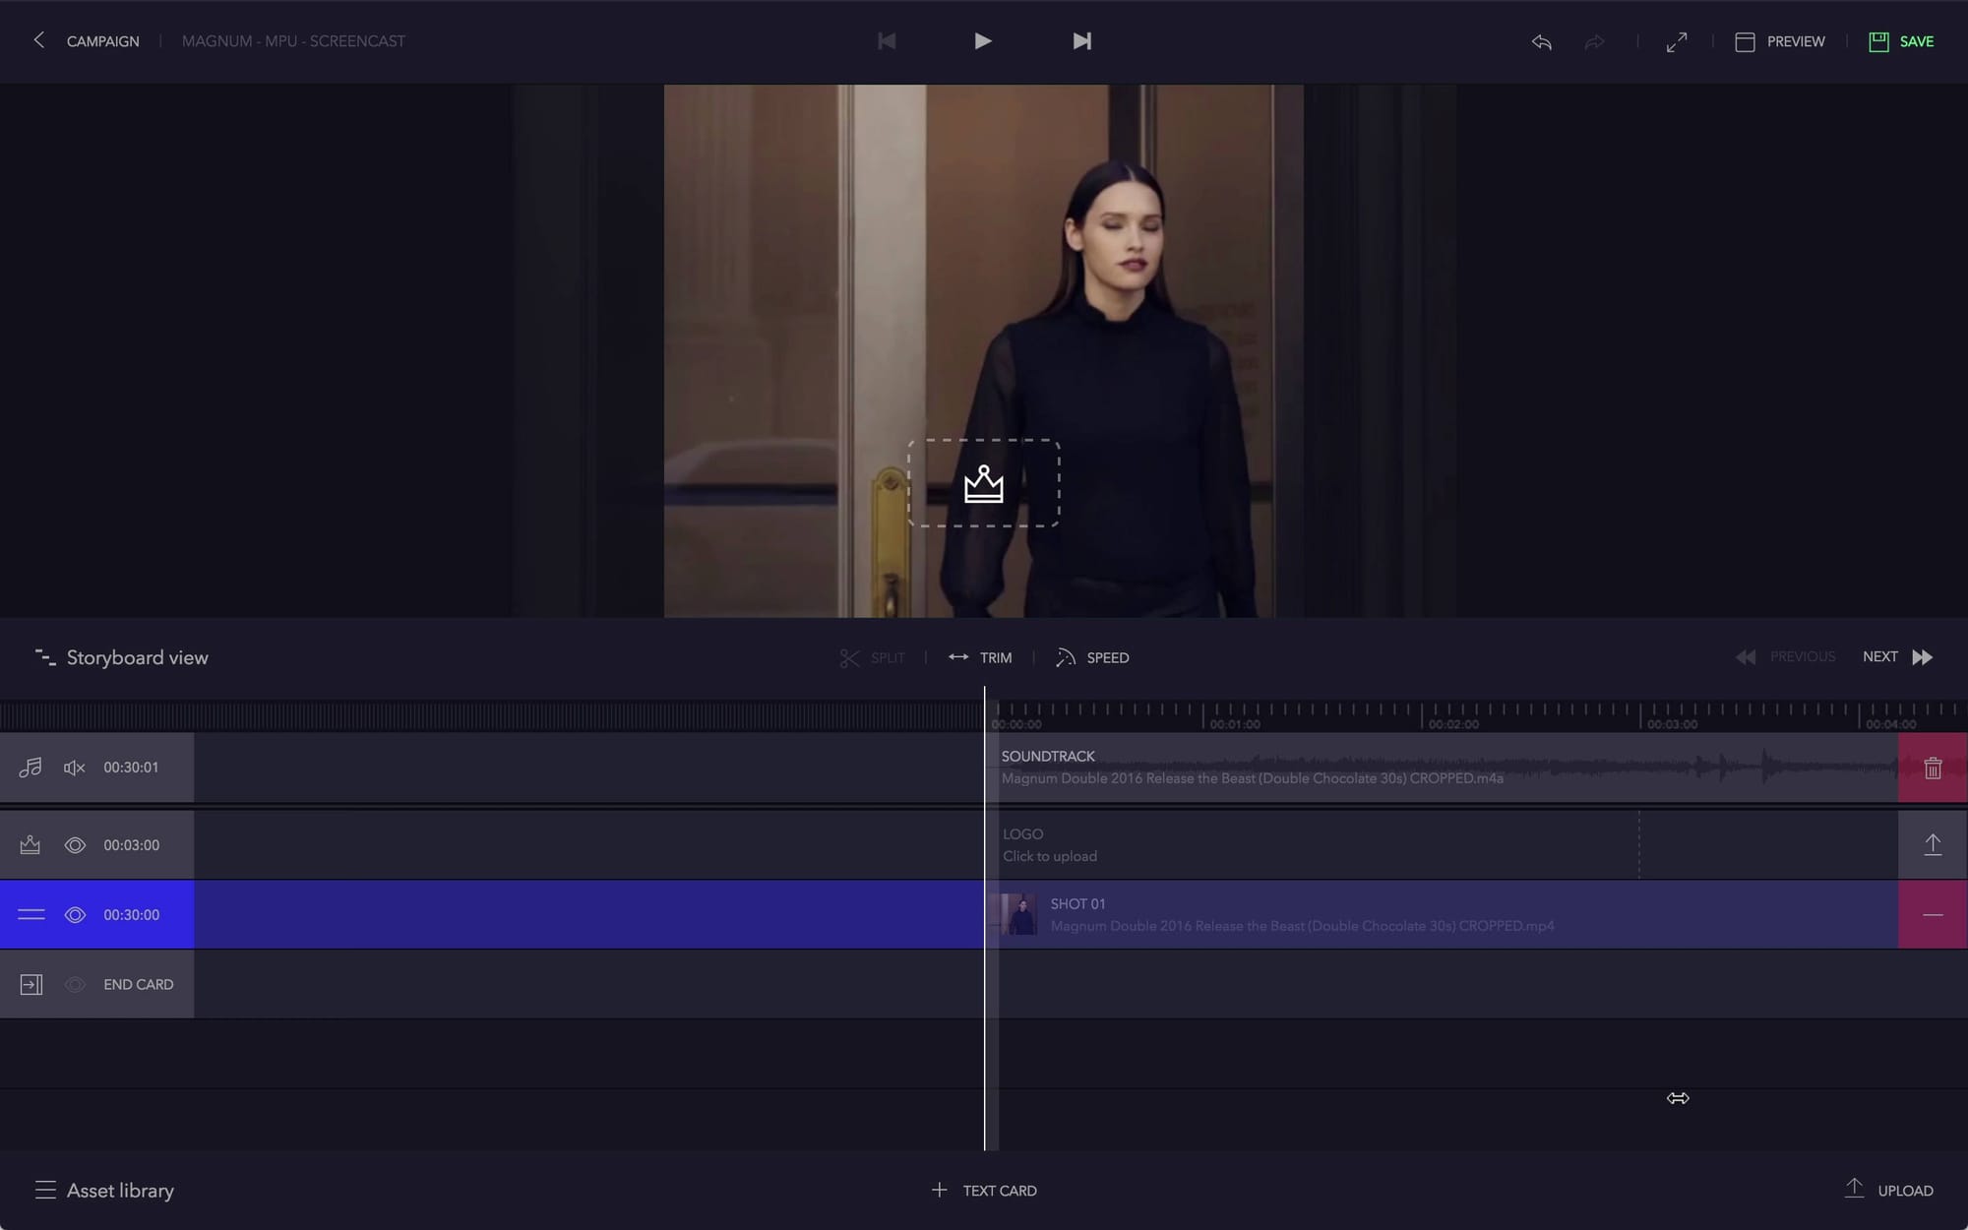Click the Save button
This screenshot has height=1230, width=1968.
pos(1901,41)
